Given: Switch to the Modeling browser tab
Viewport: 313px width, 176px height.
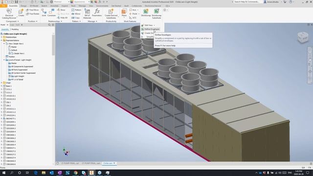Looking at the screenshot, I should point(15,29).
